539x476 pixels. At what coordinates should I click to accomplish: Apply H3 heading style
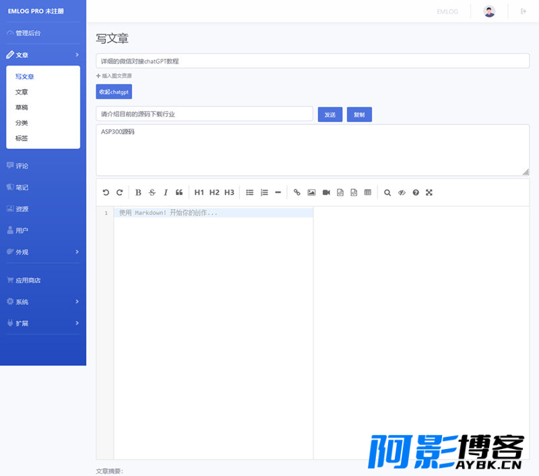click(229, 193)
